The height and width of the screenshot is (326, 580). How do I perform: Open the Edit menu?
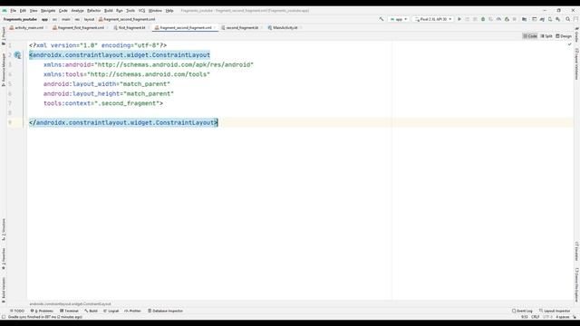coord(23,11)
